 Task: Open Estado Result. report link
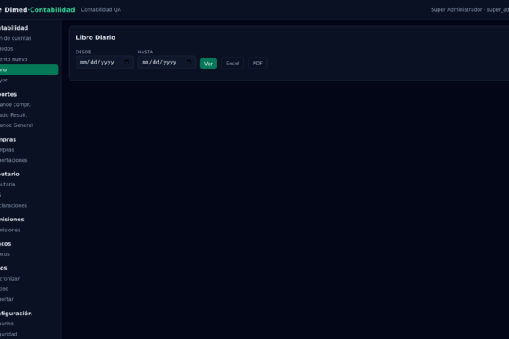(14, 115)
